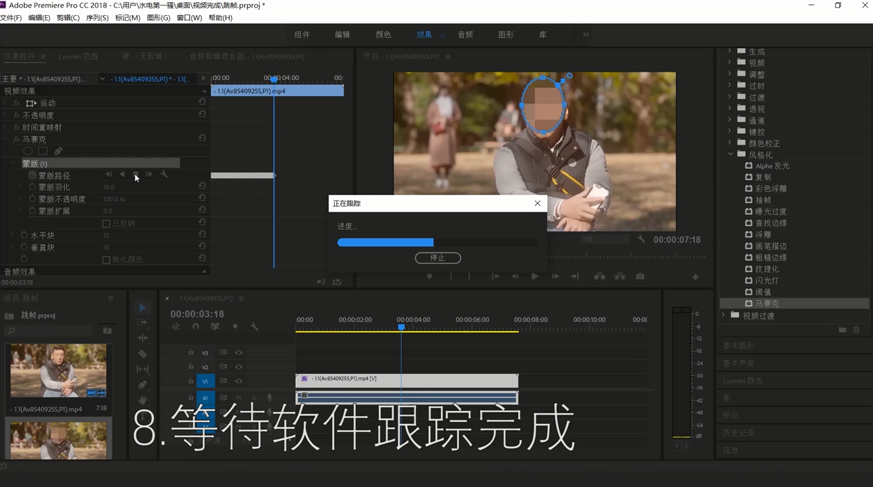Toggle 蒙版不透明度 animation stopwatch
The width and height of the screenshot is (873, 487).
[x=32, y=199]
